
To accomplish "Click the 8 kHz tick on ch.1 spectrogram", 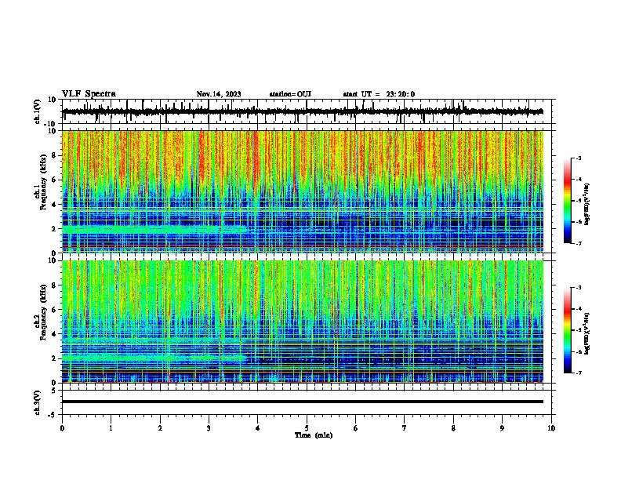I will 53,155.
